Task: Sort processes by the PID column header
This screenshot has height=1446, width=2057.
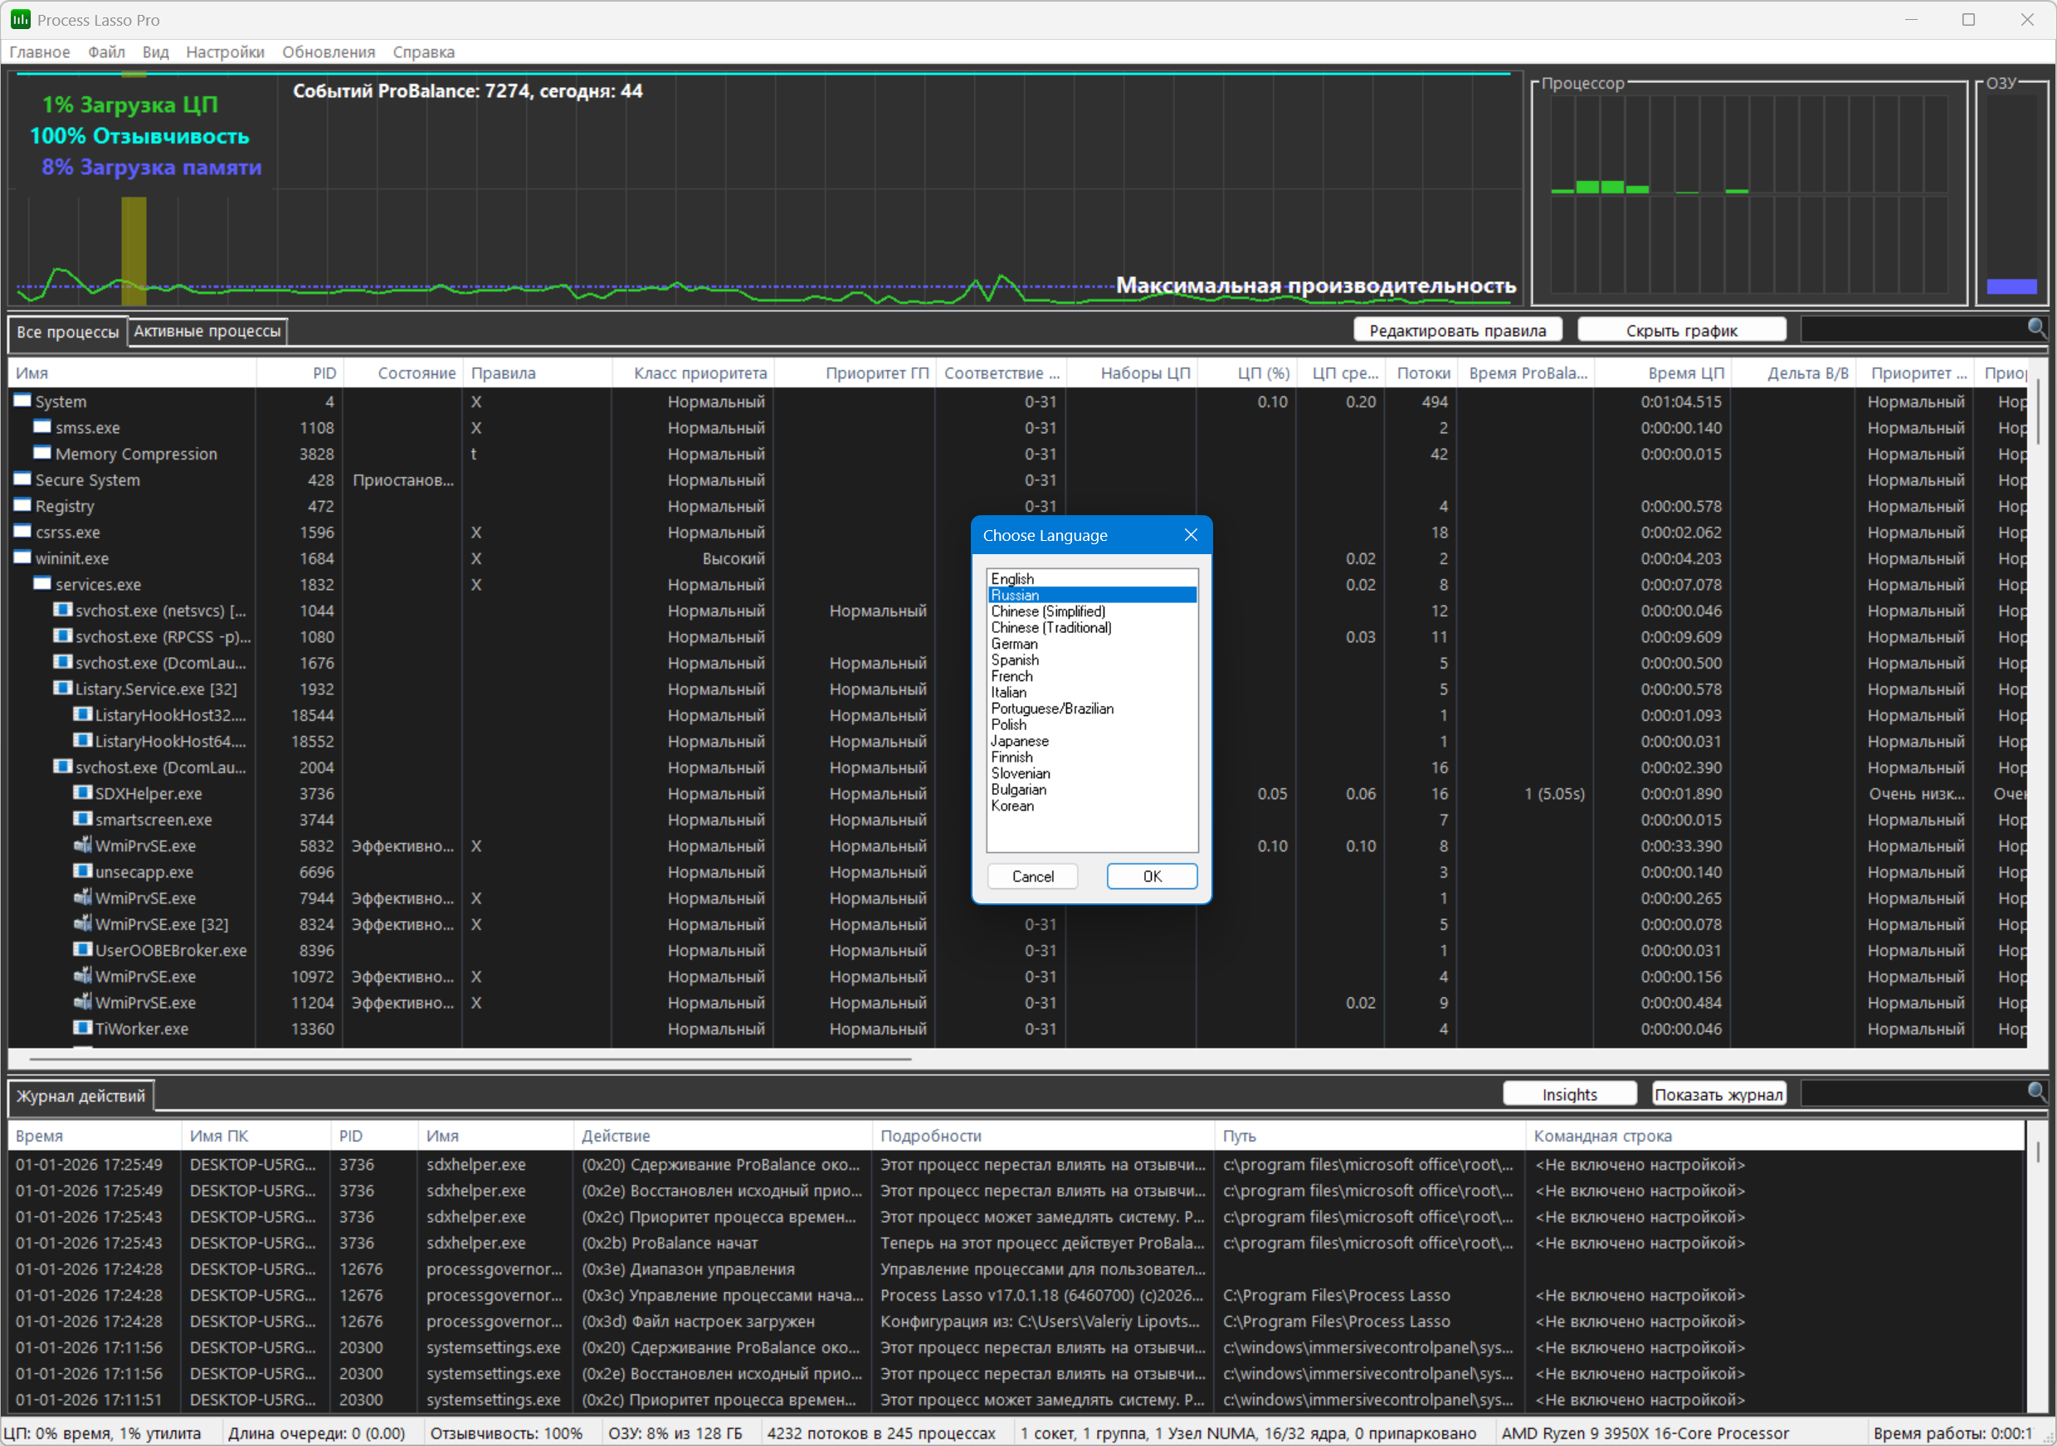Action: point(324,372)
